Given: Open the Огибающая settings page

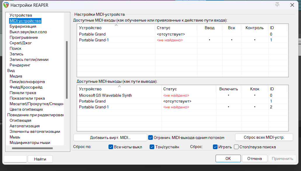Looking at the screenshot, I should click(20, 121).
